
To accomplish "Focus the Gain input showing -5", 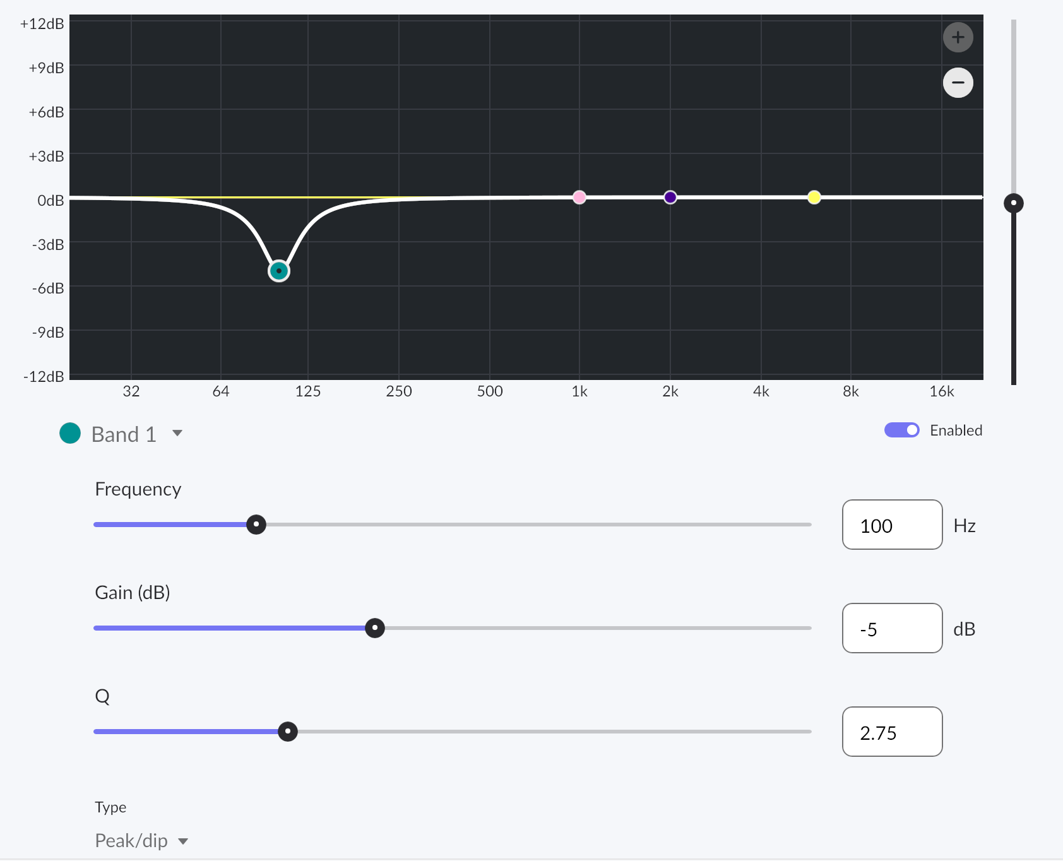I will (x=892, y=628).
